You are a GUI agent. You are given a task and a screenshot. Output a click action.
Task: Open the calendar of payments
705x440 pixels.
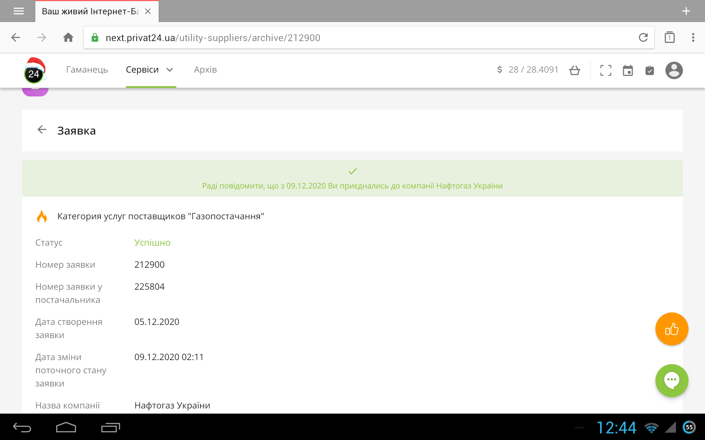click(628, 70)
